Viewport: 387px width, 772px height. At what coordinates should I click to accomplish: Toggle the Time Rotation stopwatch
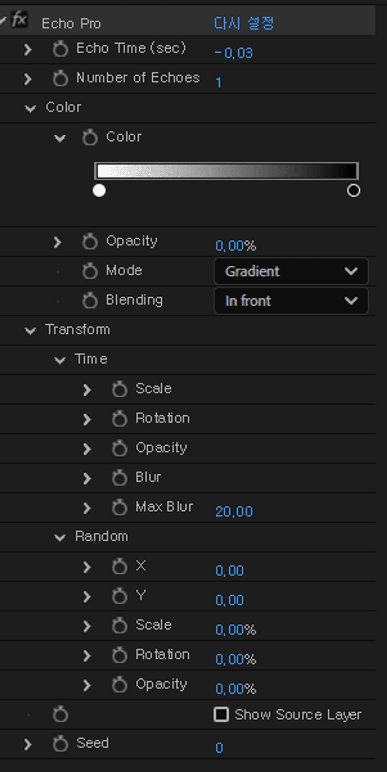(119, 419)
